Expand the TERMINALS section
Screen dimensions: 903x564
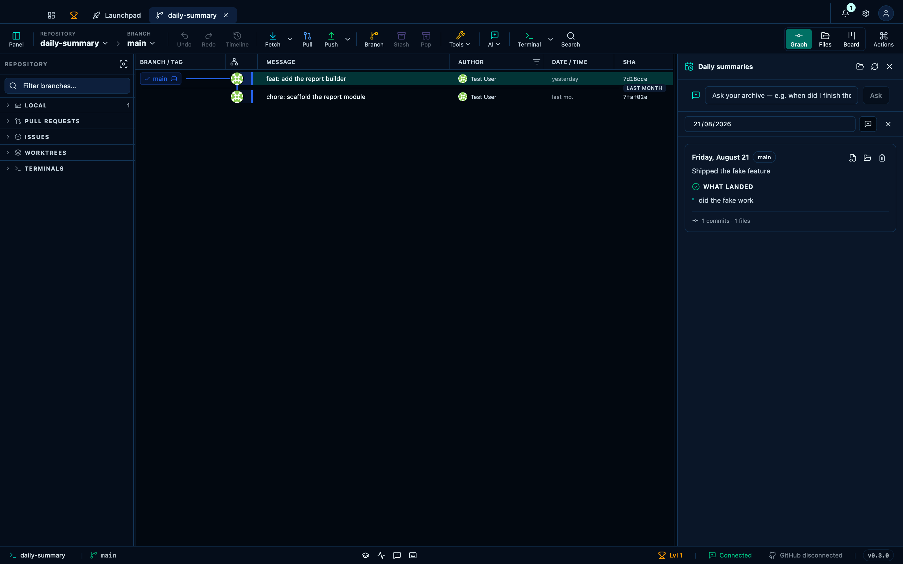click(x=67, y=169)
